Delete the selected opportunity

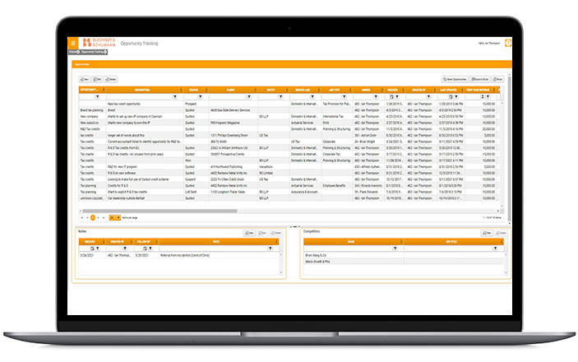[x=111, y=79]
